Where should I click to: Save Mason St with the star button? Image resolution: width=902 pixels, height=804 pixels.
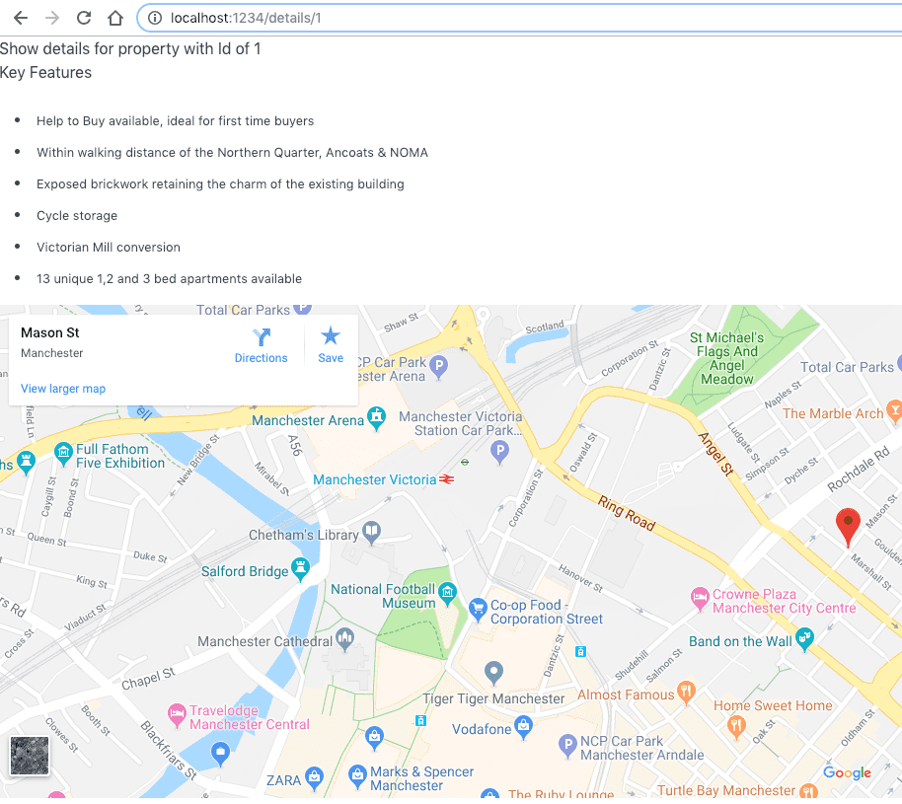tap(331, 345)
